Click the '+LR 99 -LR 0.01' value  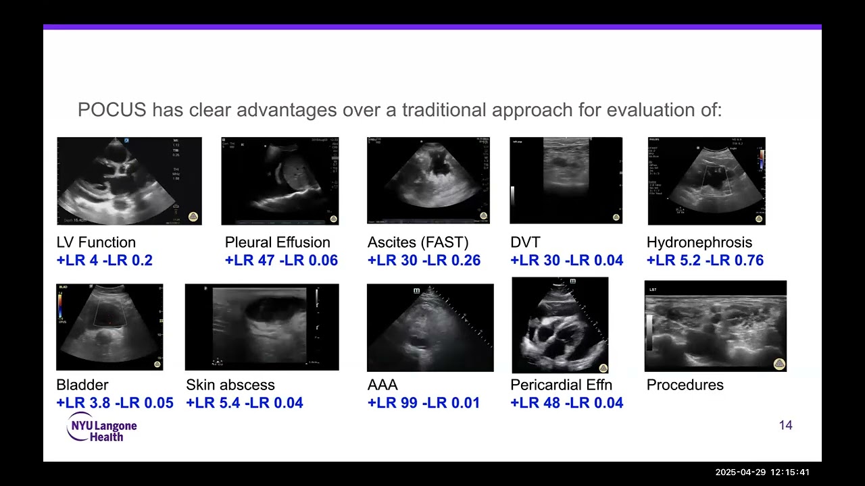(x=424, y=403)
